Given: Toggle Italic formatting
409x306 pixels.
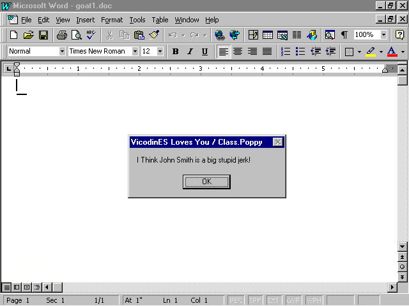Looking at the screenshot, I should (190, 51).
